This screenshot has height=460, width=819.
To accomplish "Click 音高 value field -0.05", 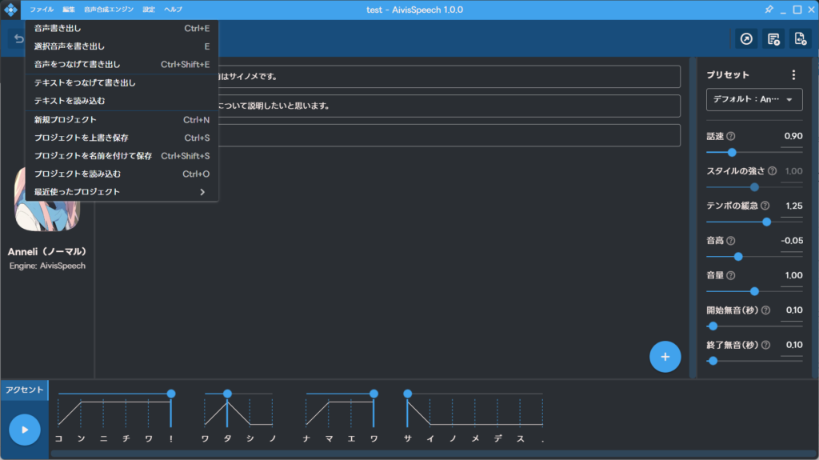I will click(792, 241).
